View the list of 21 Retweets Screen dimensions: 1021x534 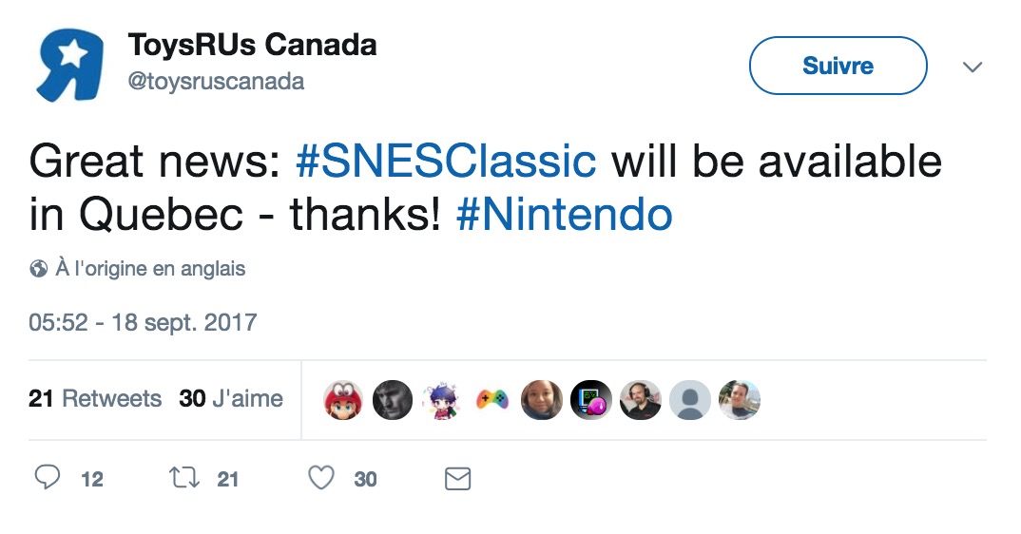[x=95, y=398]
